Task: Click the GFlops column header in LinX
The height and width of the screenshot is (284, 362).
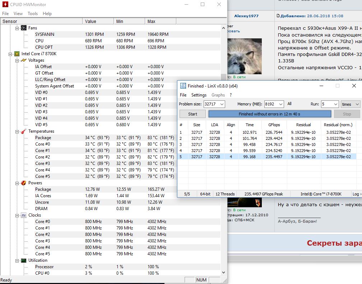Action: click(x=274, y=125)
